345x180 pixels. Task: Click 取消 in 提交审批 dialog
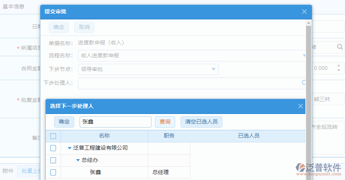point(84,27)
